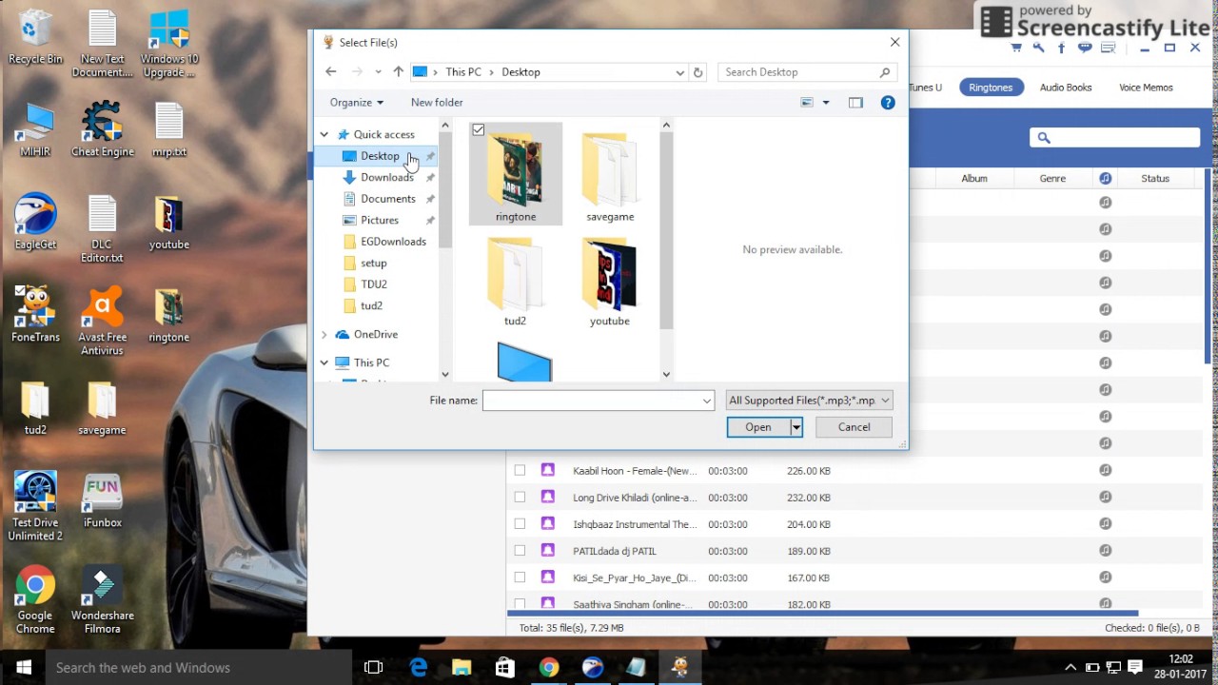Click the refresh icon next to address bar
Viewport: 1218px width, 685px height.
(698, 71)
